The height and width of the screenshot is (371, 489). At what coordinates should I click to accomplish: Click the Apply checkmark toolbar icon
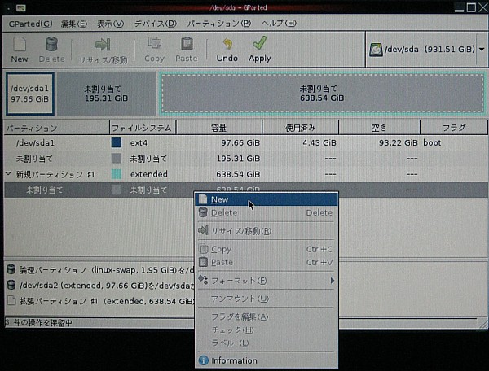(x=260, y=43)
